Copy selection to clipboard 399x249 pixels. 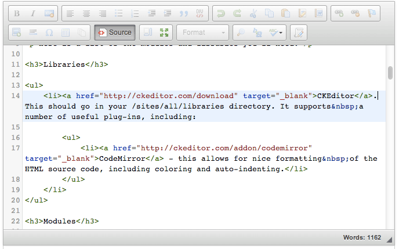pyautogui.click(x=270, y=13)
